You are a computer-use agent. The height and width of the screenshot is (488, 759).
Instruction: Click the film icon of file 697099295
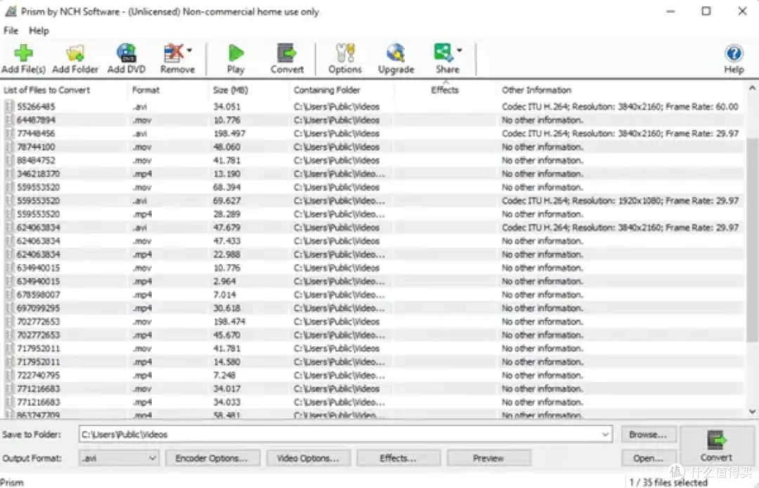(9, 308)
